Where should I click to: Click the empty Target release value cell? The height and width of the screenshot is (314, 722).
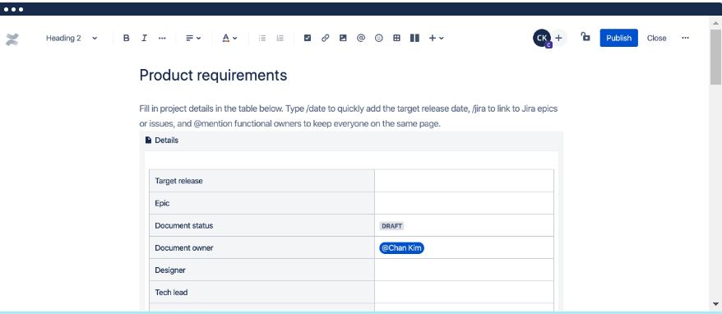[464, 181]
